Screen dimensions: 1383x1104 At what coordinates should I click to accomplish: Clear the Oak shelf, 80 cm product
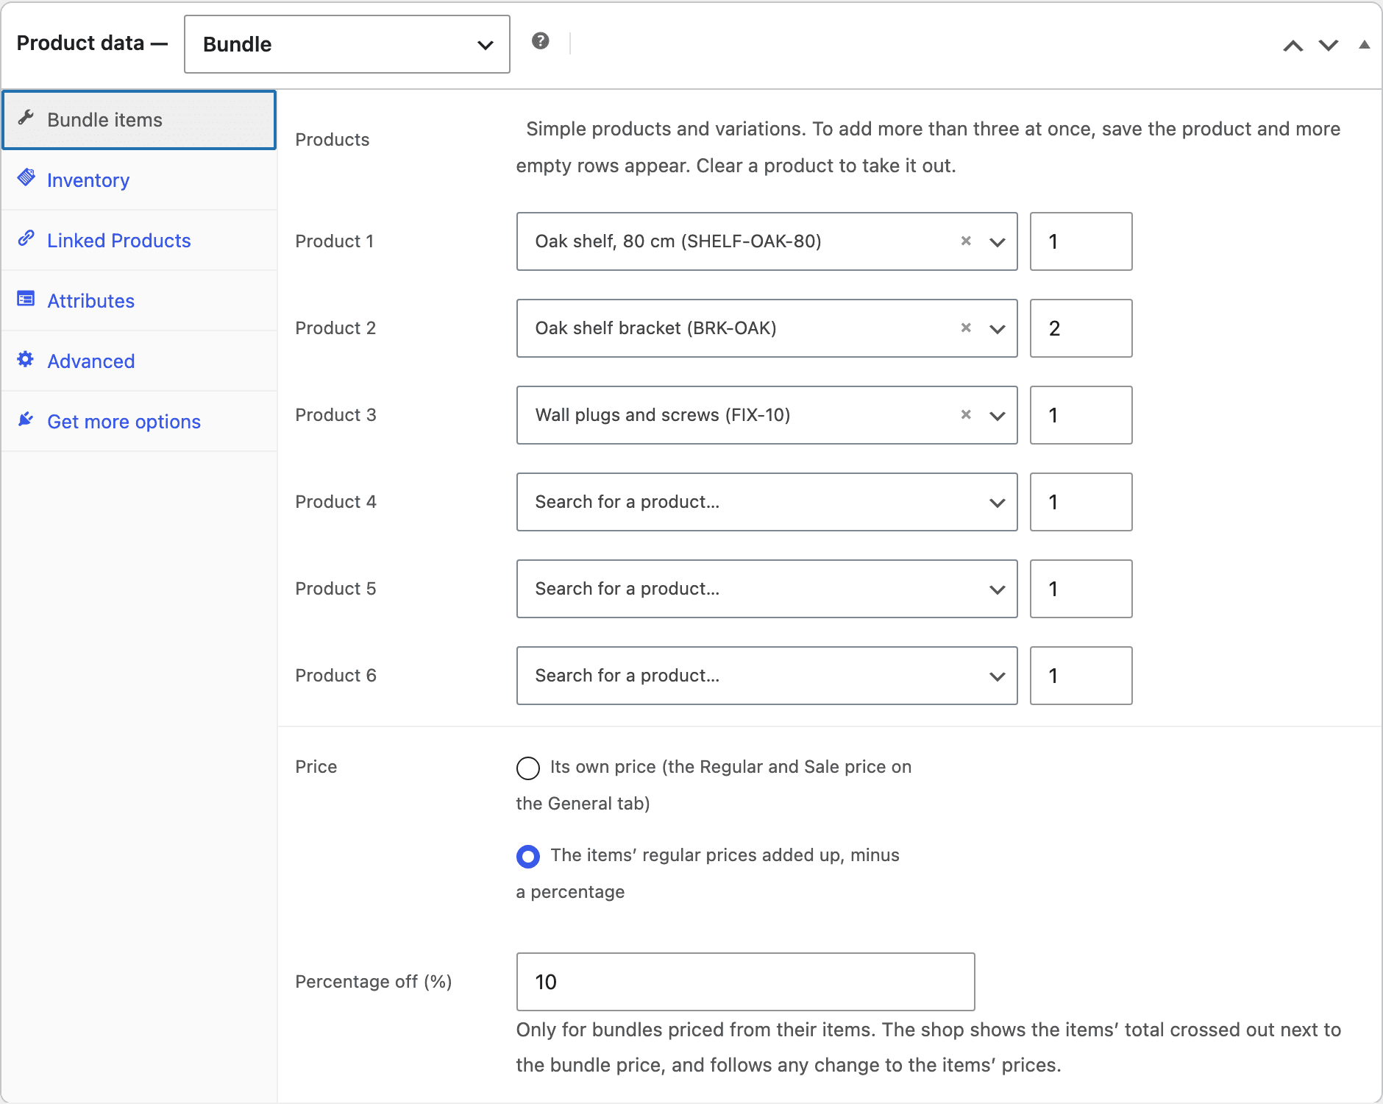click(966, 241)
